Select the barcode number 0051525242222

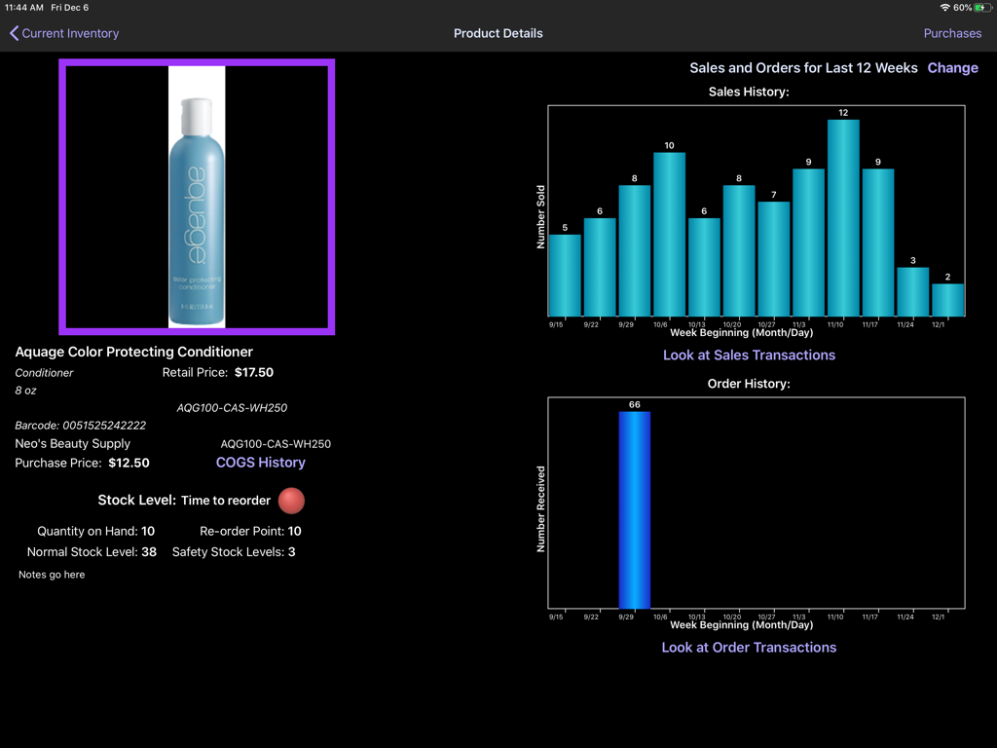point(80,425)
